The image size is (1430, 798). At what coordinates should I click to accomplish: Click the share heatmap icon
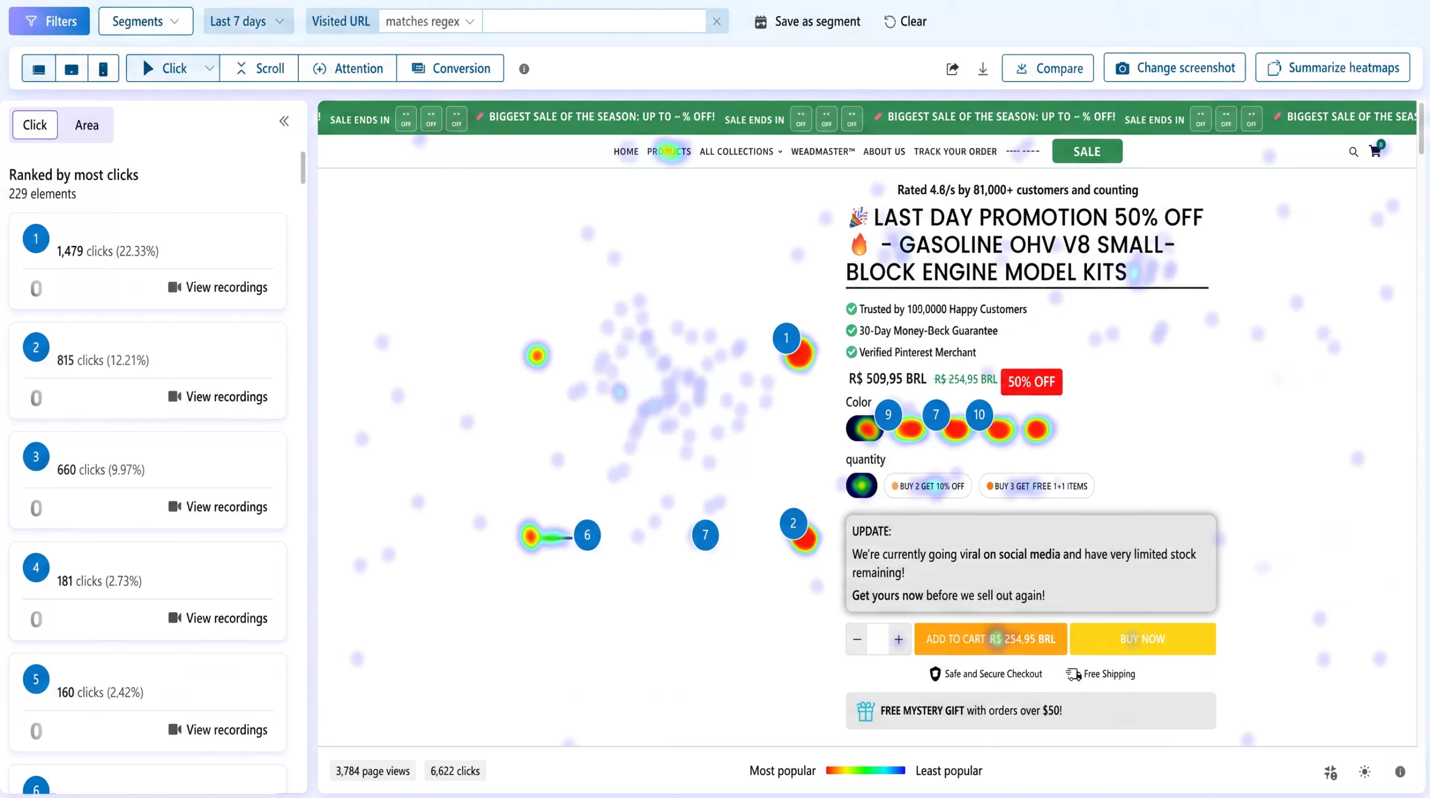click(x=952, y=69)
